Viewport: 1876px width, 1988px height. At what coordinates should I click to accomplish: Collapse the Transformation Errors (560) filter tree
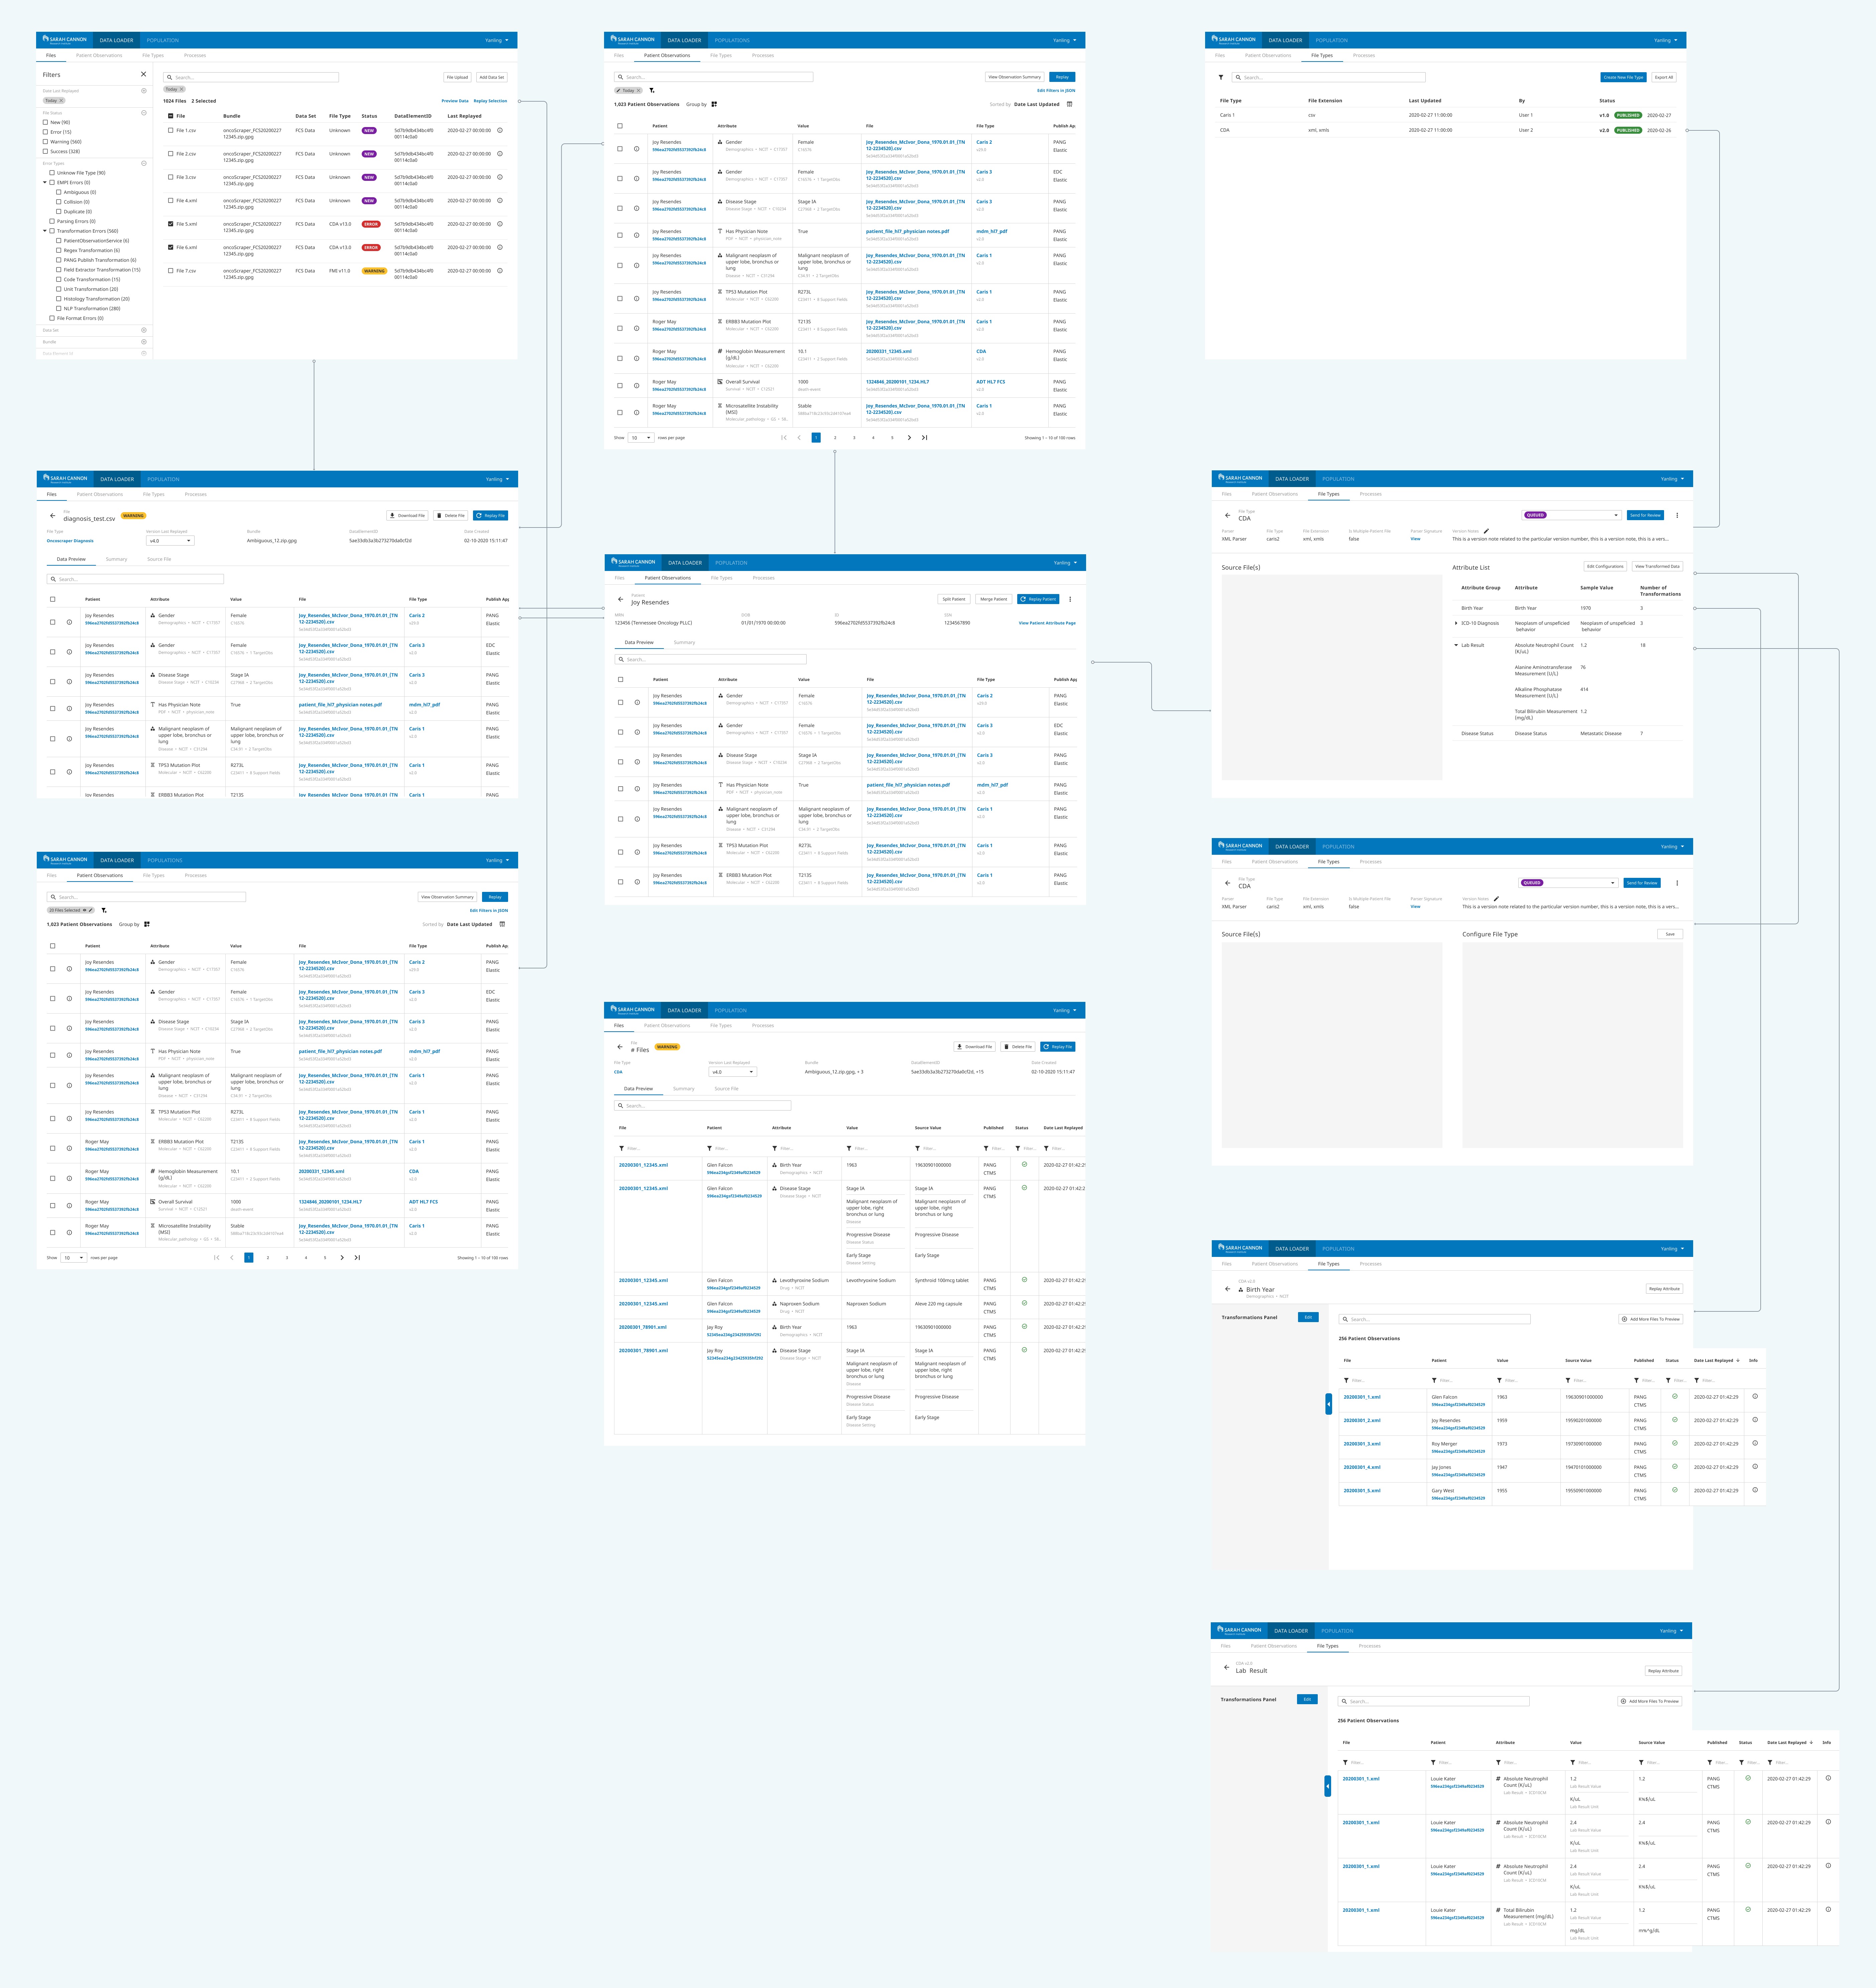(x=45, y=231)
